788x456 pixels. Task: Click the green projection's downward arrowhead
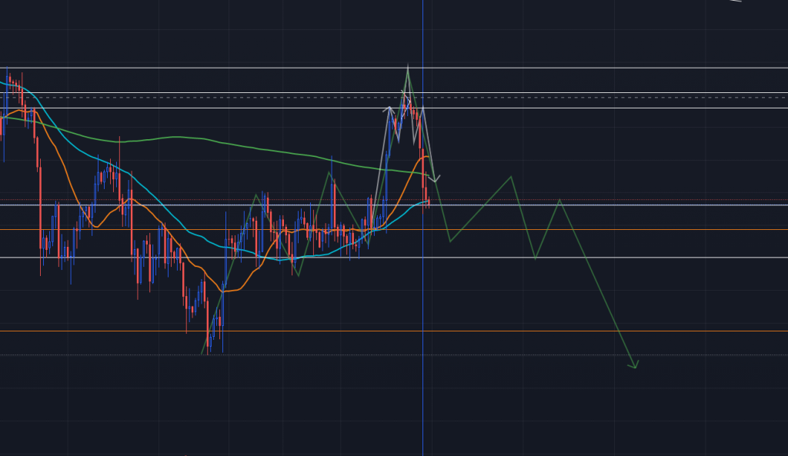(x=634, y=366)
